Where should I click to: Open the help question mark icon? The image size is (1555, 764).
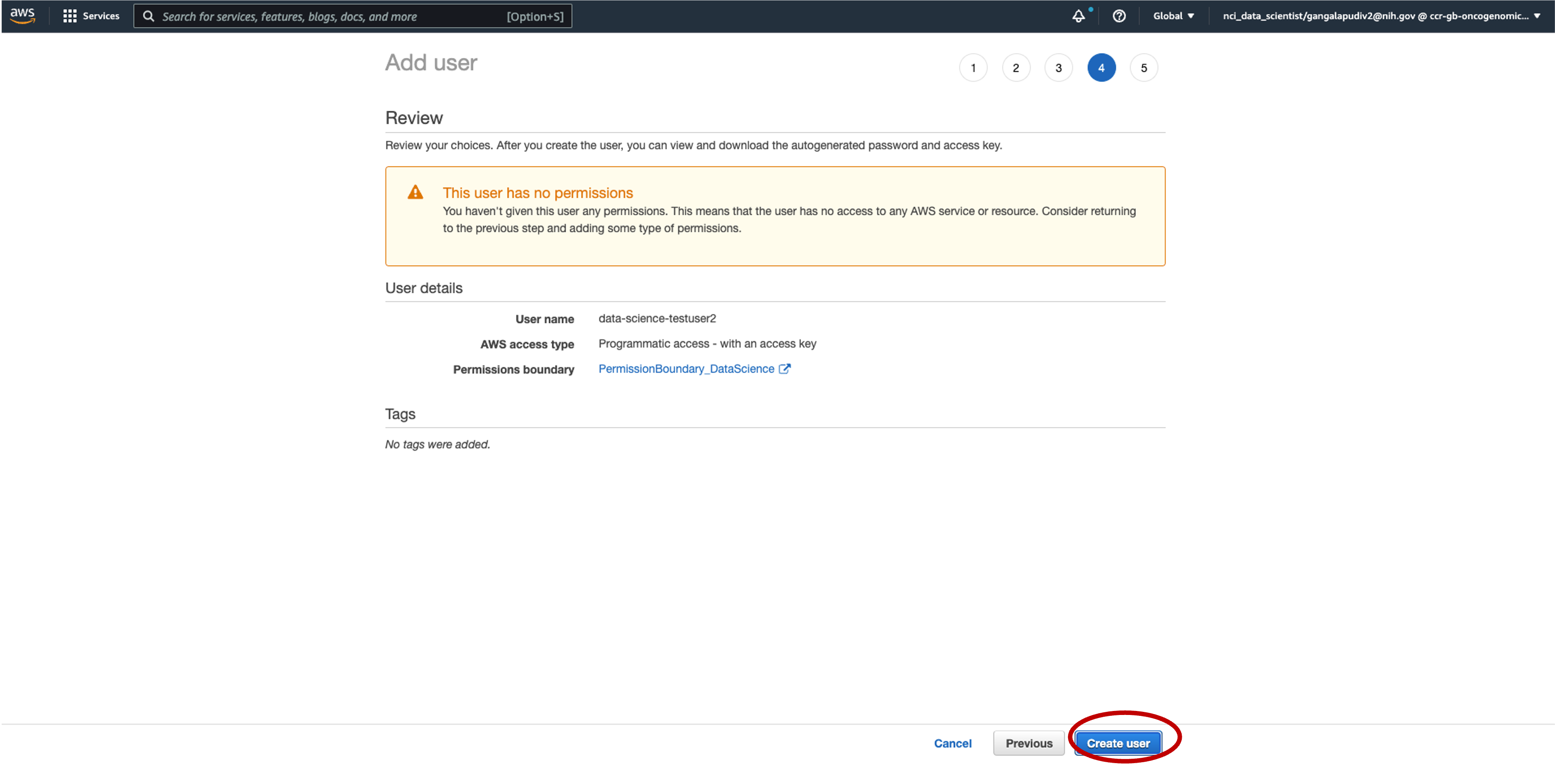tap(1118, 16)
